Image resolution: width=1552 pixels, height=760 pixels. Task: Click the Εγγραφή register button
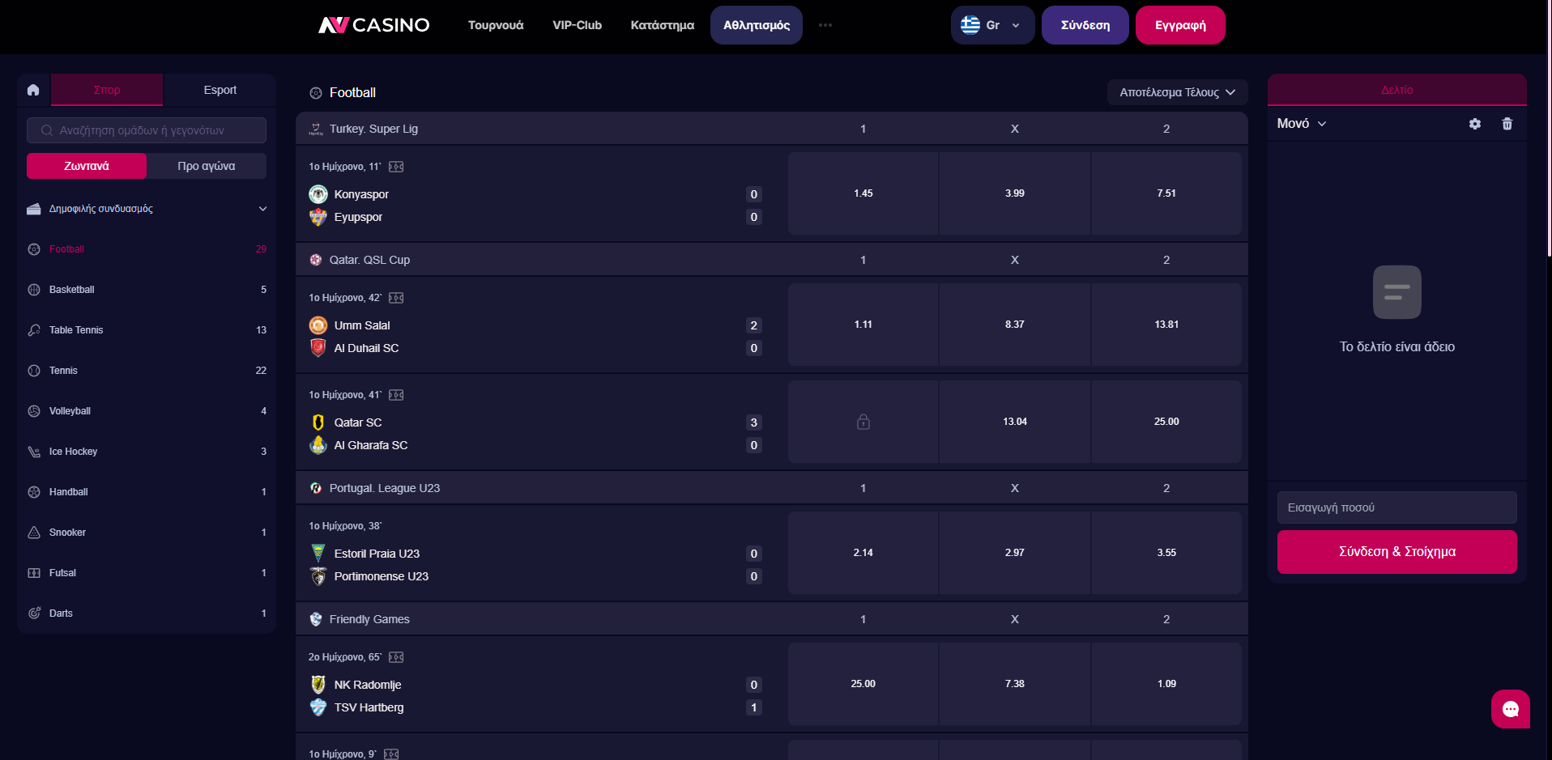(1179, 25)
